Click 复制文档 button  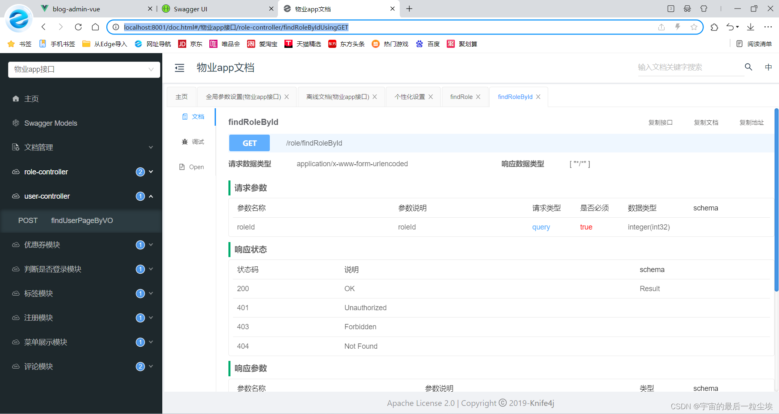coord(706,122)
